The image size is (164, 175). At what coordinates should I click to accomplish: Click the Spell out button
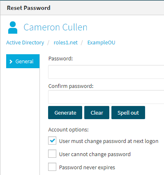tap(128, 113)
